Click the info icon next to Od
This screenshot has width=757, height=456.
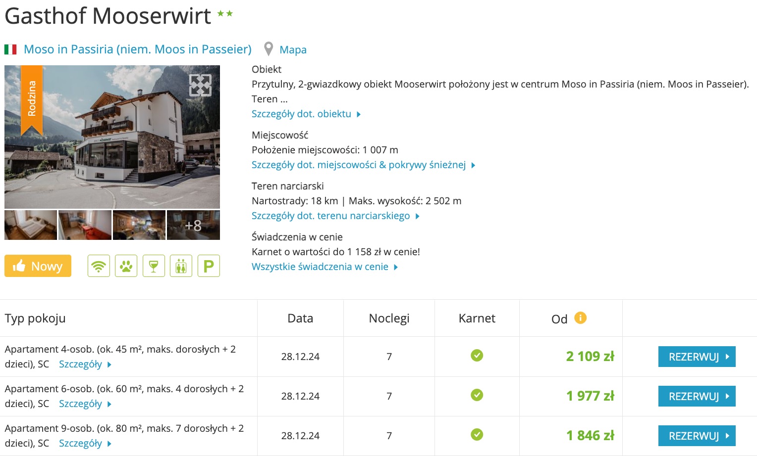coord(580,318)
